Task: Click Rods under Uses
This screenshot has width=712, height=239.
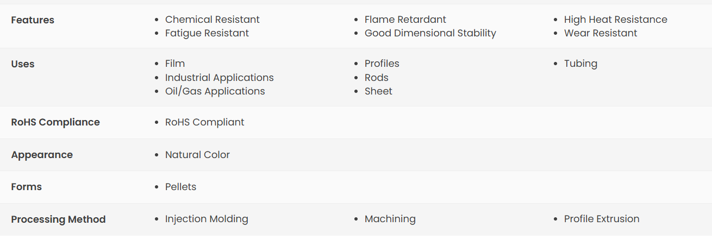Action: click(377, 78)
